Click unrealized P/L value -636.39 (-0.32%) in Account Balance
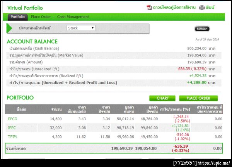Viewport: 232px width, 167px height. (192, 69)
